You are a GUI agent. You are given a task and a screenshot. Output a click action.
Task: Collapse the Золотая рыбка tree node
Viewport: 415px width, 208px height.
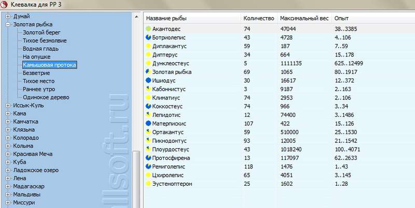click(x=8, y=24)
